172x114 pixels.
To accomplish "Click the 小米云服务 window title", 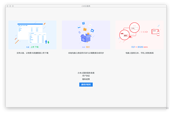I will pos(86,6).
